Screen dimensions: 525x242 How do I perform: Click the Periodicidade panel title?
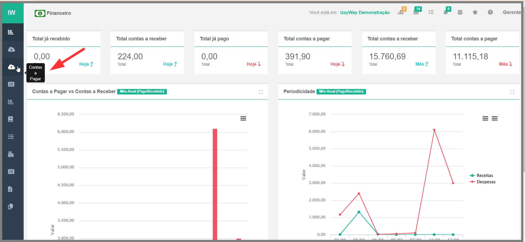(299, 91)
